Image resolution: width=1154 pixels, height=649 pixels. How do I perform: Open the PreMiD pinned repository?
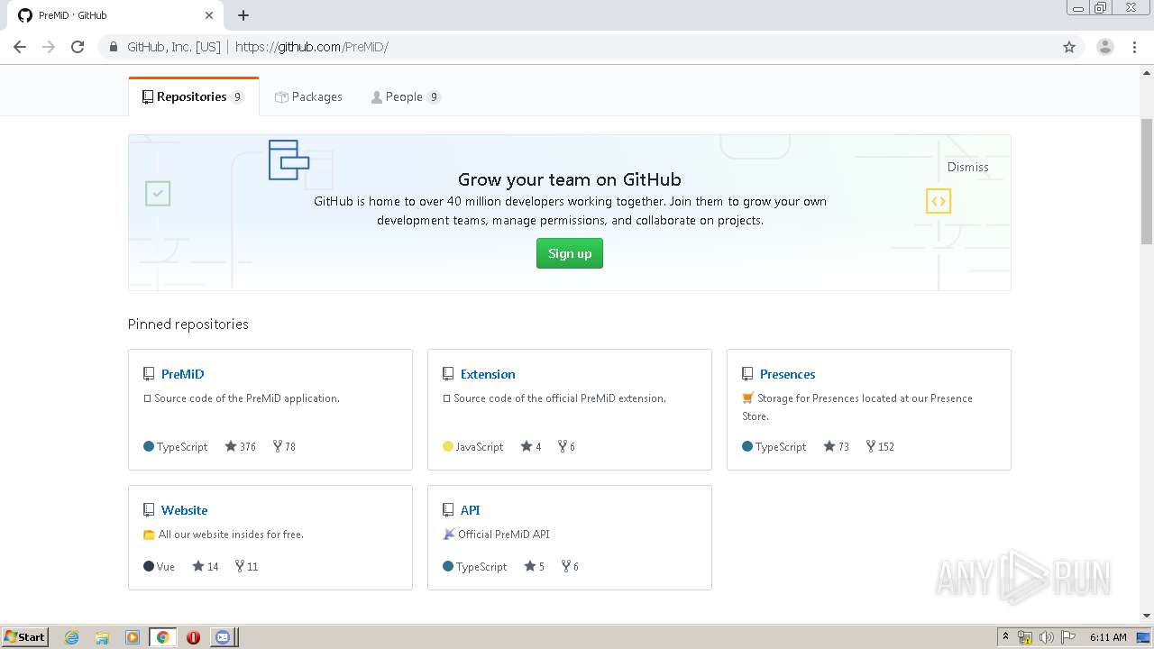click(x=182, y=374)
